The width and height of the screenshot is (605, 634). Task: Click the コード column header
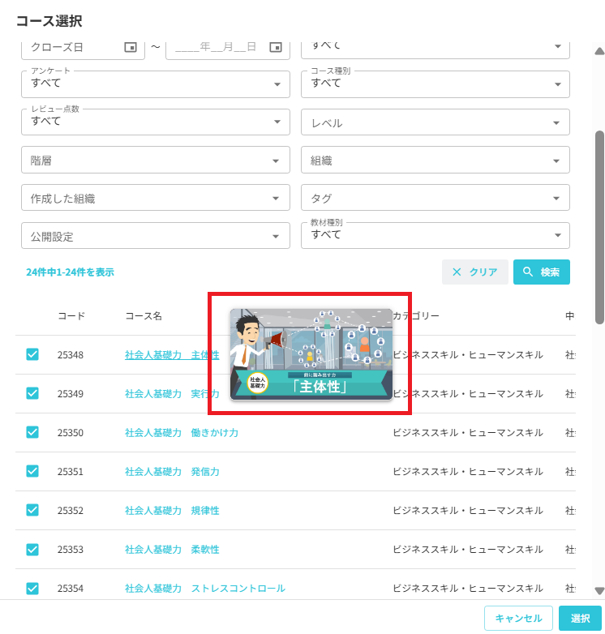71,316
